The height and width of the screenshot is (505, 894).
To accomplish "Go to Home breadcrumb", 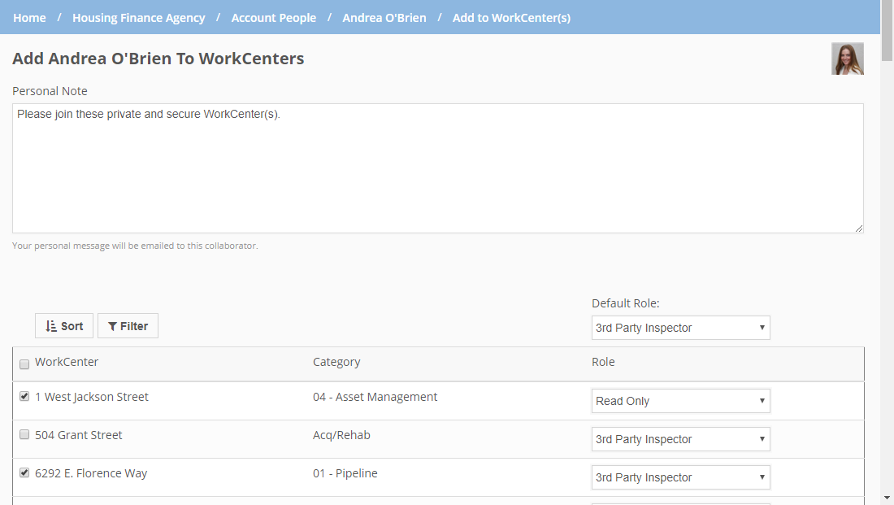I will [29, 18].
